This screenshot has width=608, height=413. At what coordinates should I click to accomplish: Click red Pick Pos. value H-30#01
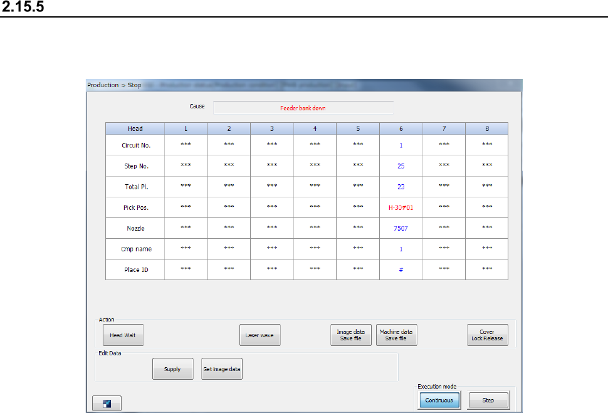pos(401,207)
